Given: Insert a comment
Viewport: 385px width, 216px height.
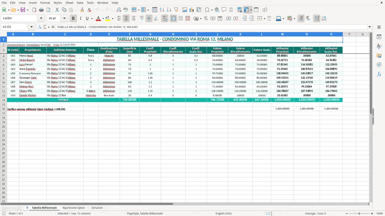Looking at the screenshot, I should [224, 10].
